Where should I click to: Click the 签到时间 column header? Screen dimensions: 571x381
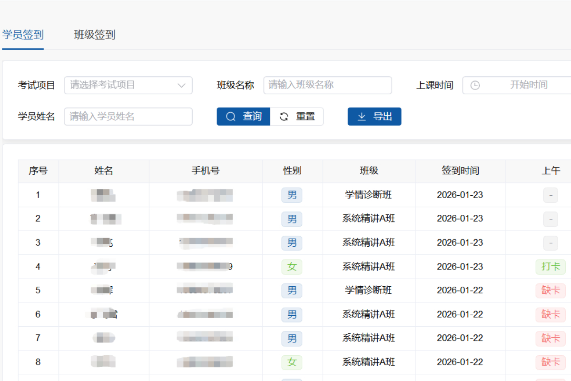(x=460, y=171)
